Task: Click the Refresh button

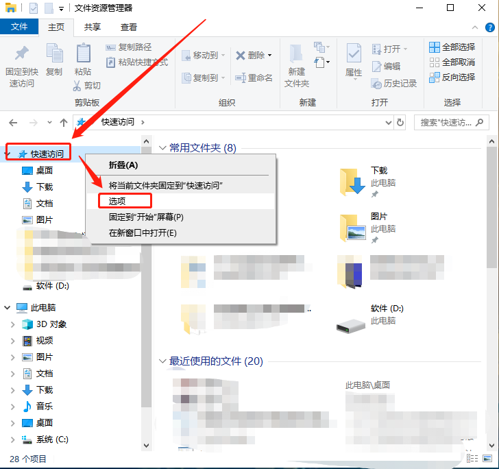Action: 400,123
